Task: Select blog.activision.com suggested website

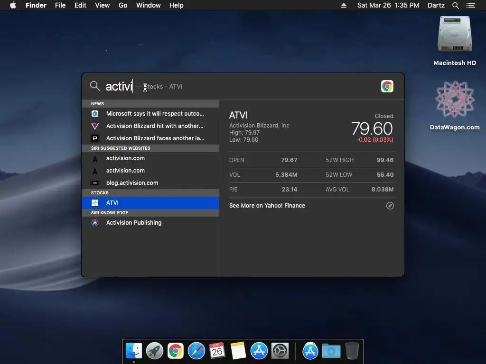Action: click(x=150, y=183)
